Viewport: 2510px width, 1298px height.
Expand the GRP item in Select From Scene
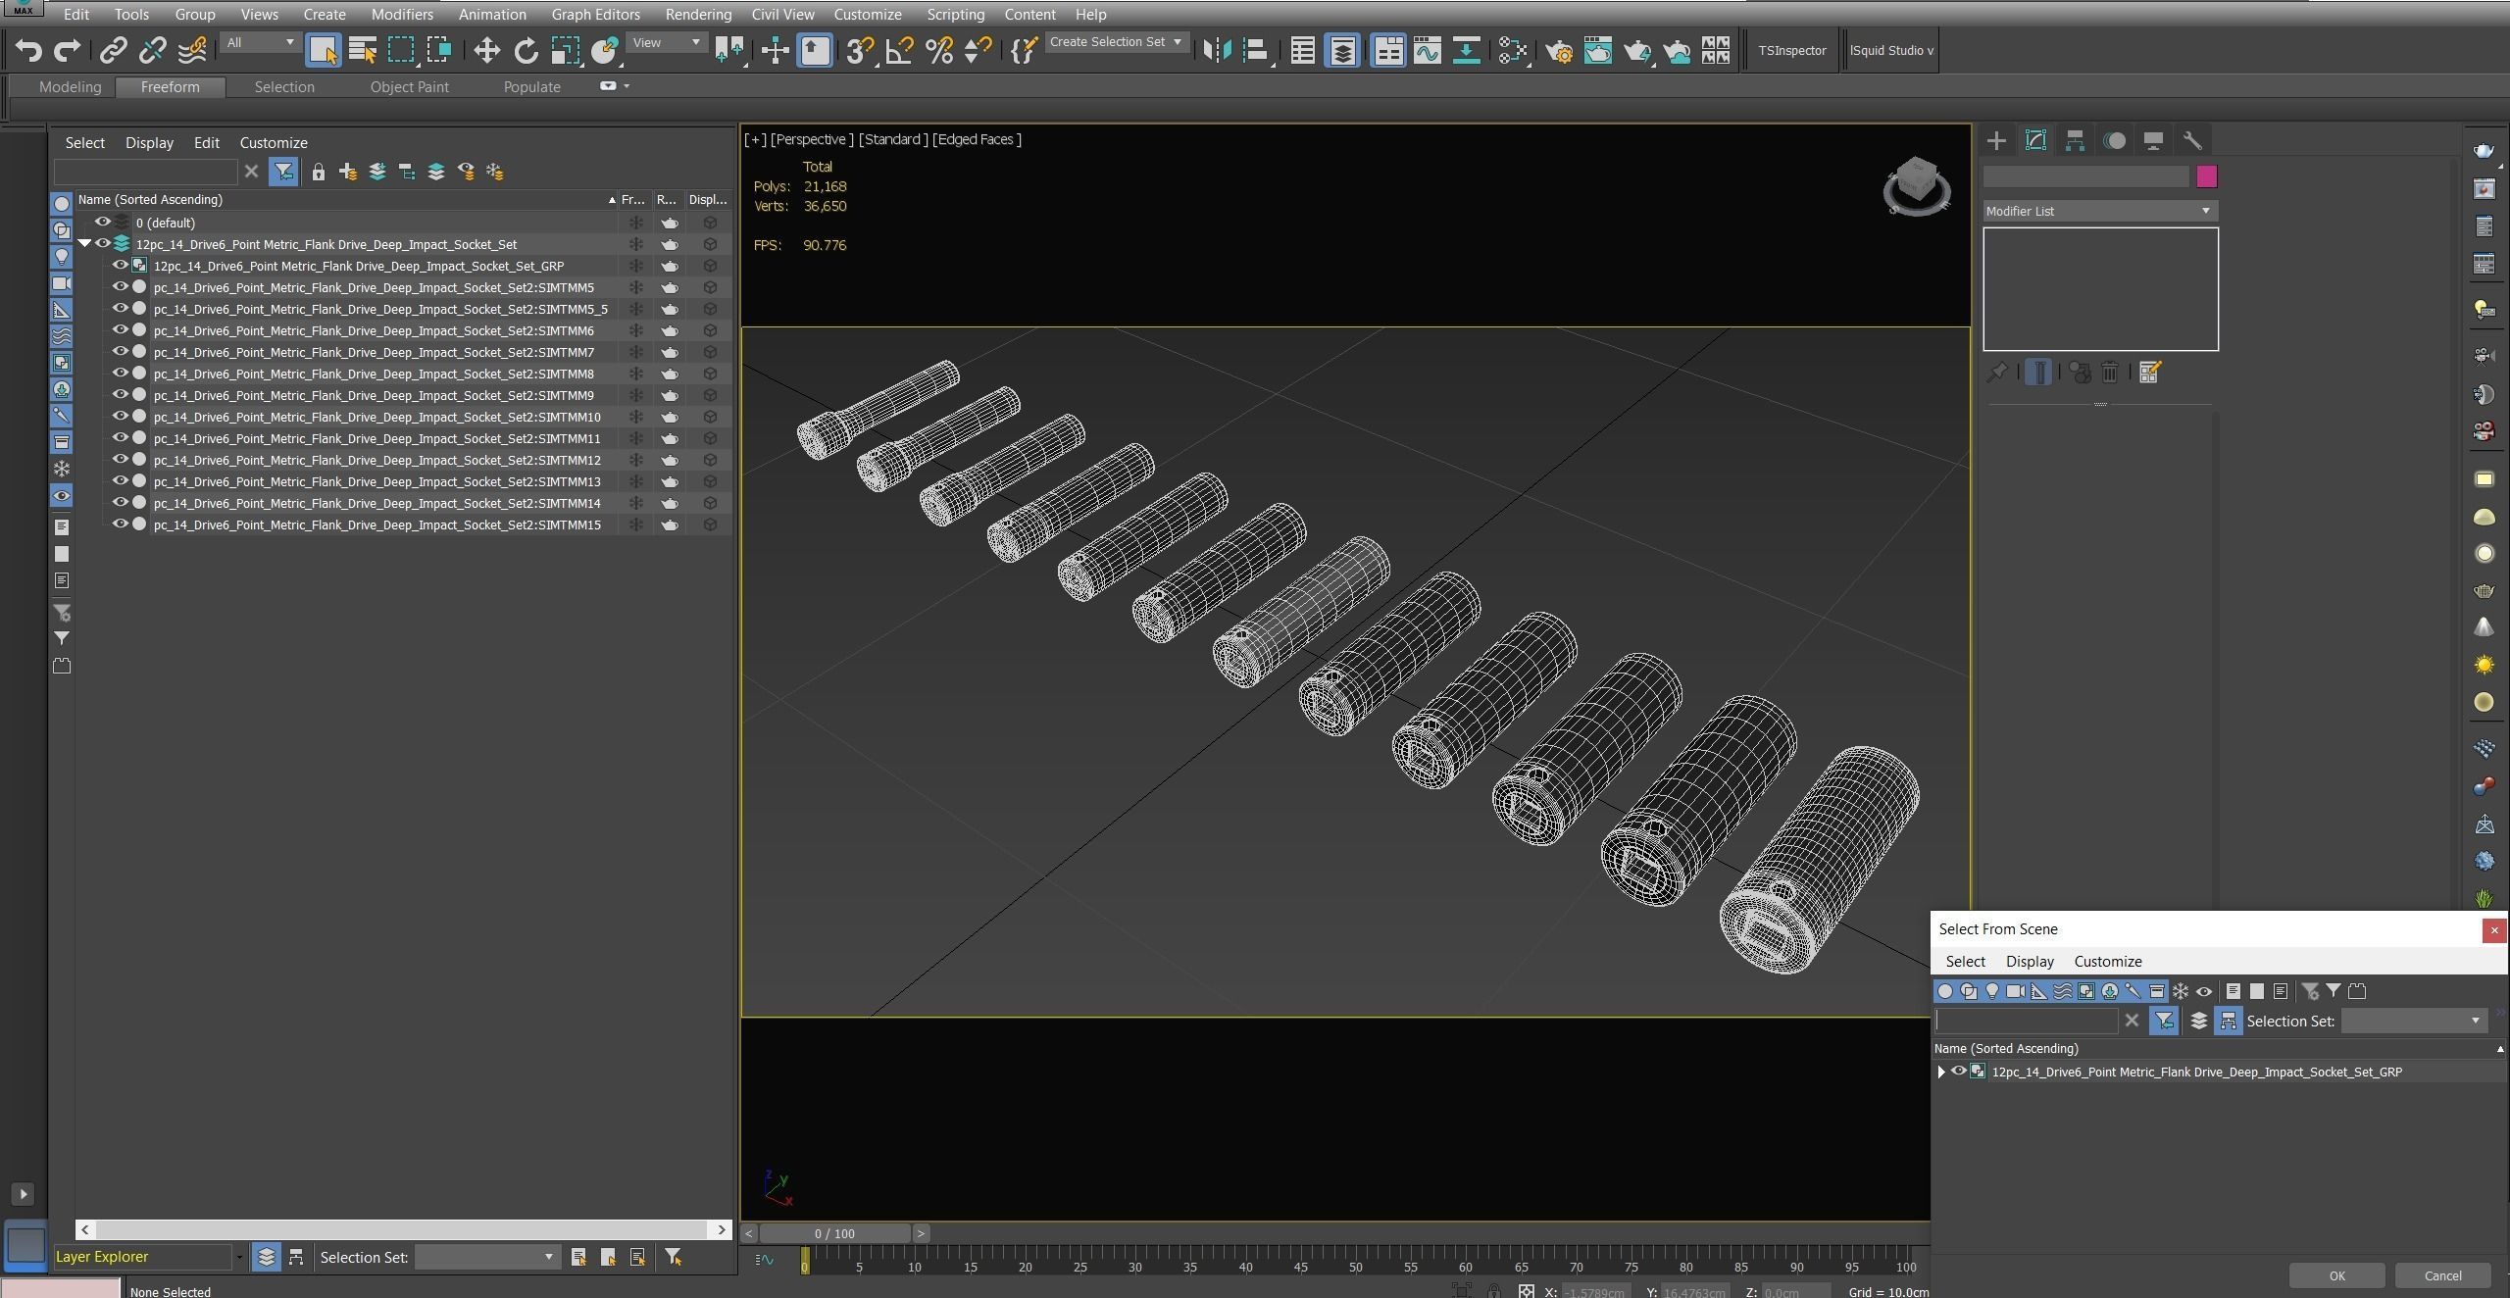1941,1072
